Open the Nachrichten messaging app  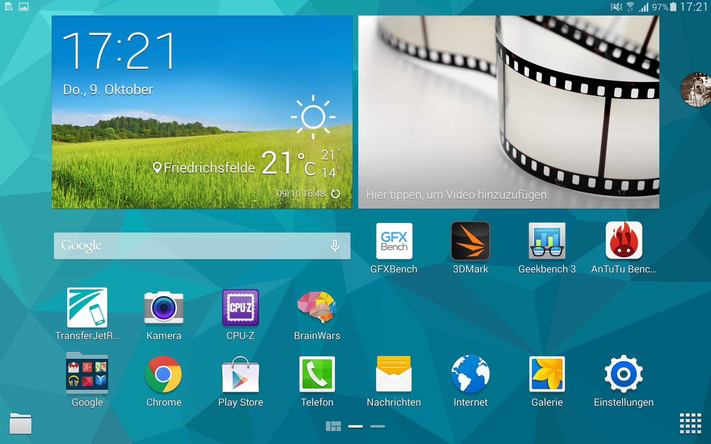394,374
